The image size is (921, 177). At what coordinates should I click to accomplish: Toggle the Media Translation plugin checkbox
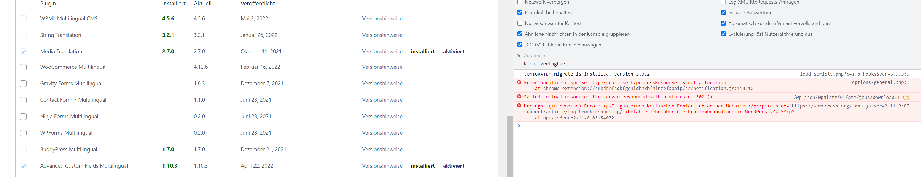(23, 52)
